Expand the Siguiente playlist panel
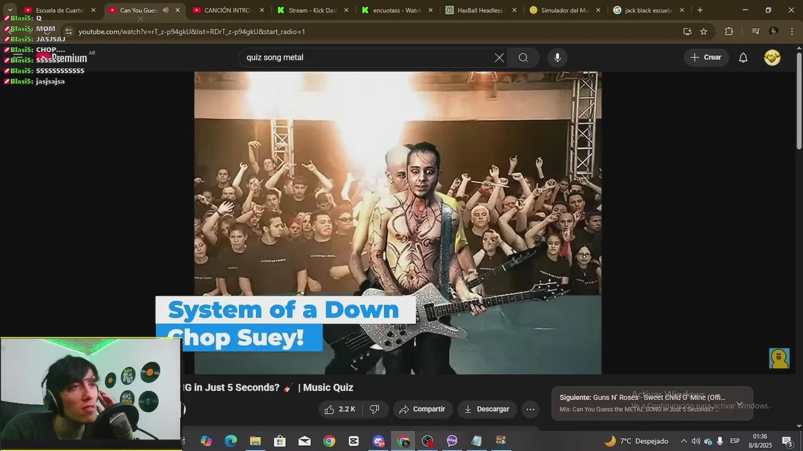This screenshot has width=803, height=451. pyautogui.click(x=740, y=404)
